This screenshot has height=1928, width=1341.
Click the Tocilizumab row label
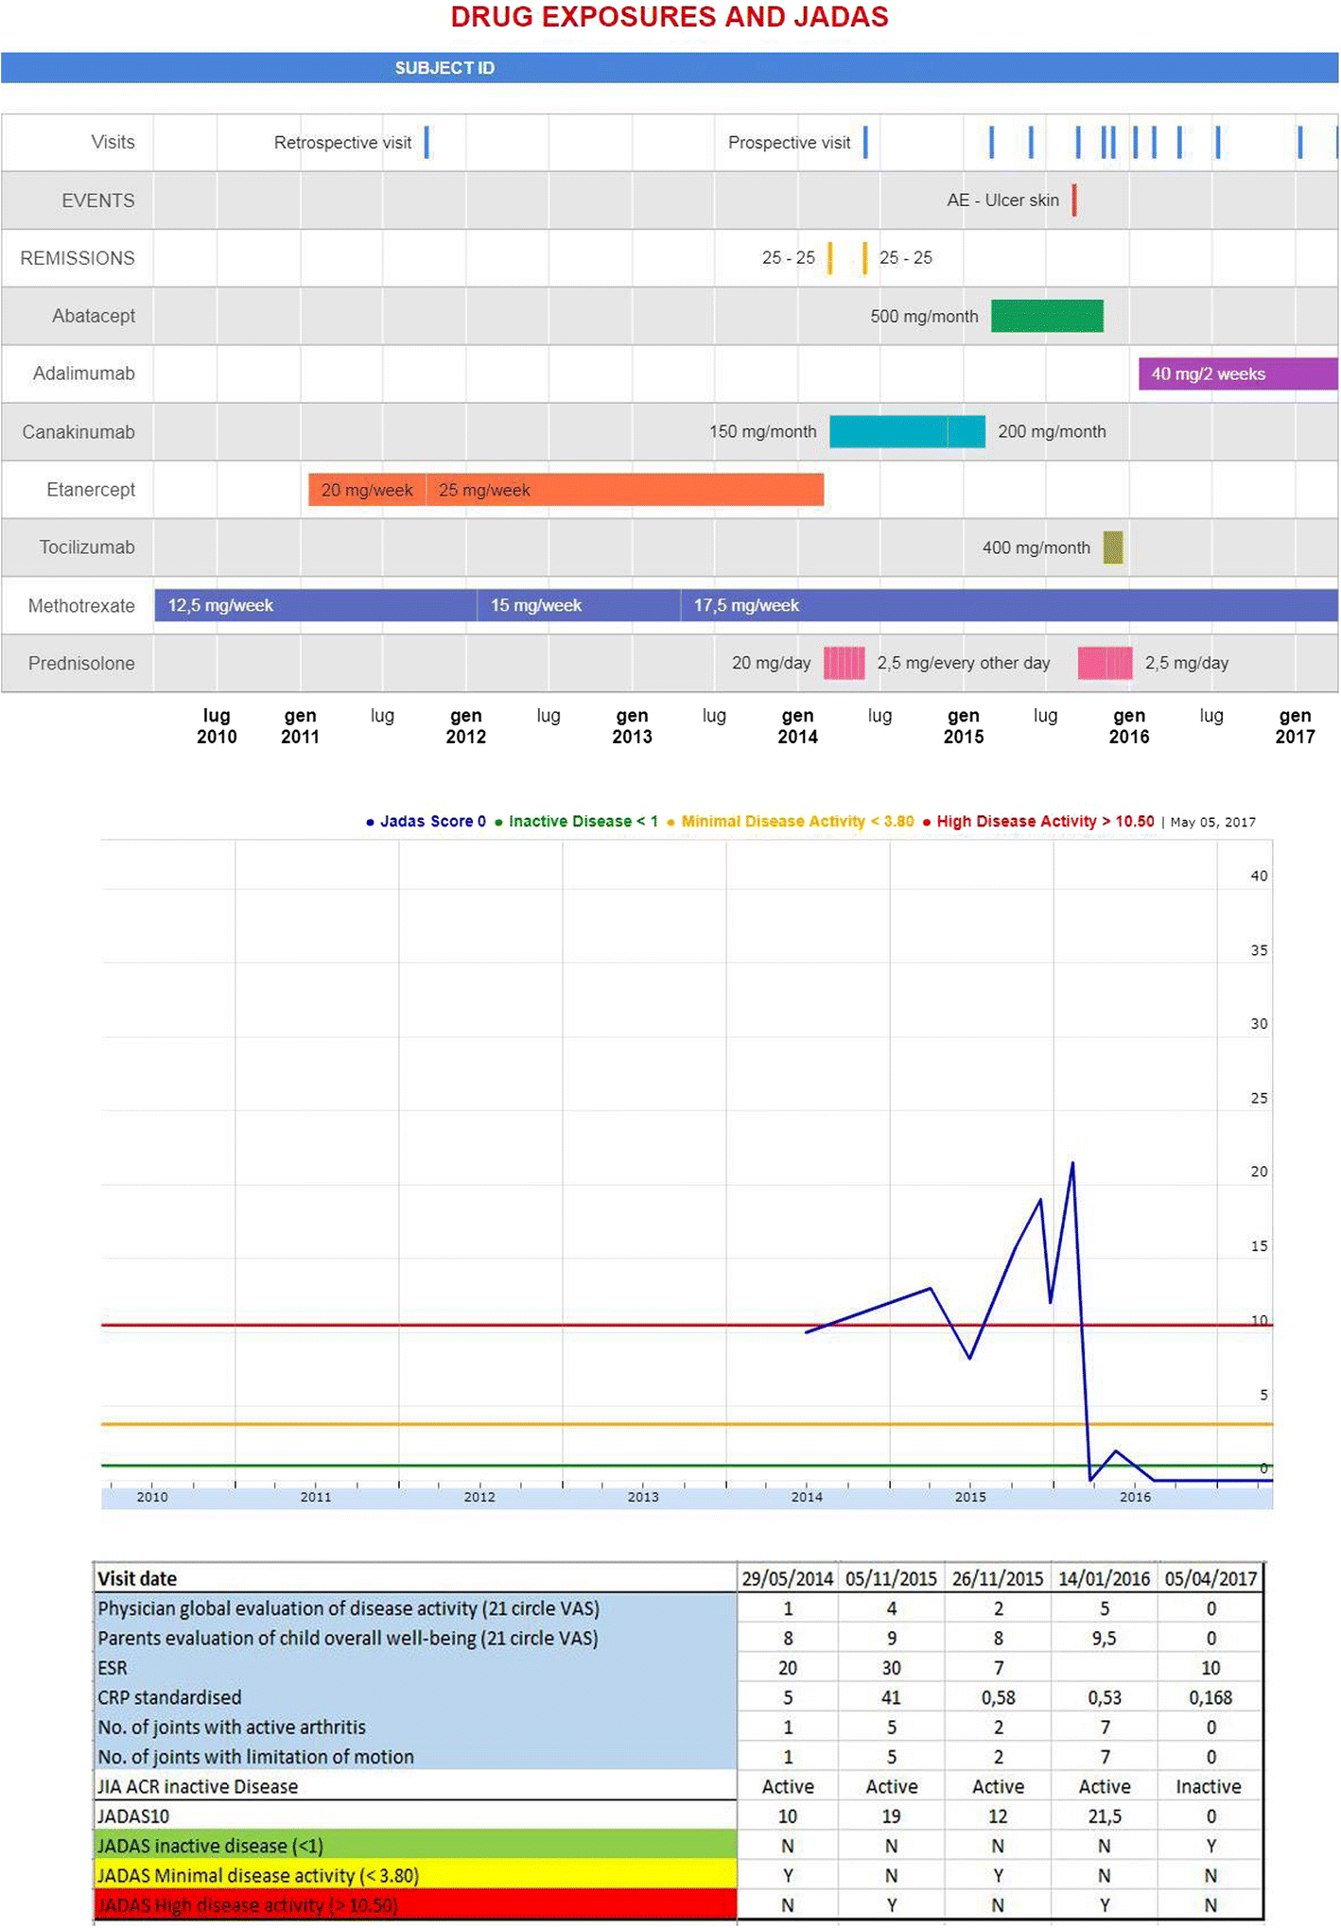click(x=87, y=547)
